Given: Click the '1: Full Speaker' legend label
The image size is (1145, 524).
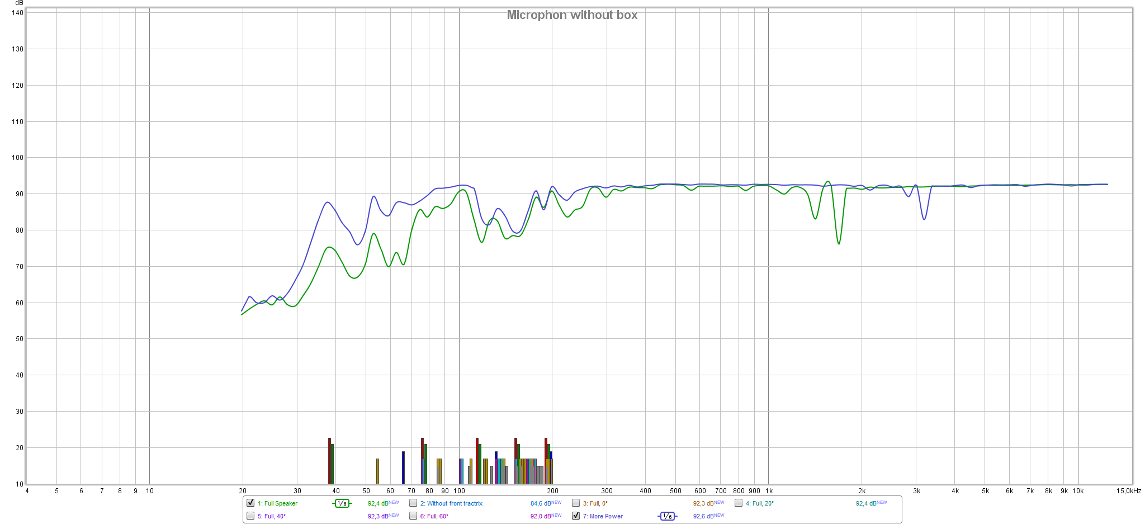Looking at the screenshot, I should point(277,503).
